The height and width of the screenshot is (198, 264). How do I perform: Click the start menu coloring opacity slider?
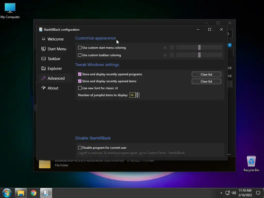click(x=199, y=47)
